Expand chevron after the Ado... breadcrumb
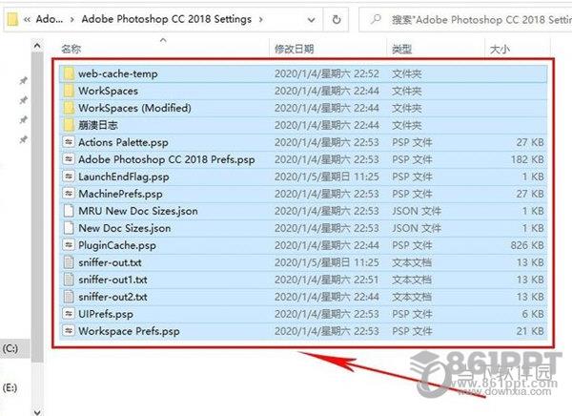 pos(72,19)
